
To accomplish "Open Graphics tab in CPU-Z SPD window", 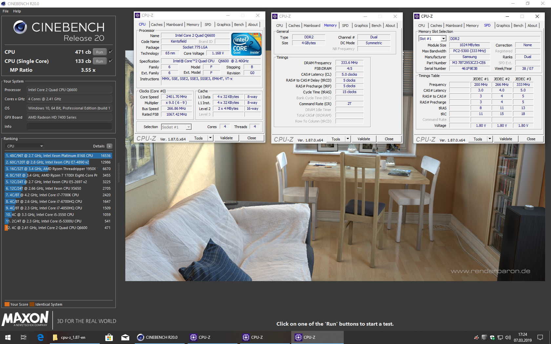I will coord(503,26).
